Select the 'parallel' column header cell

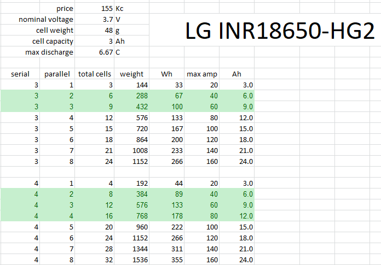[x=57, y=74]
